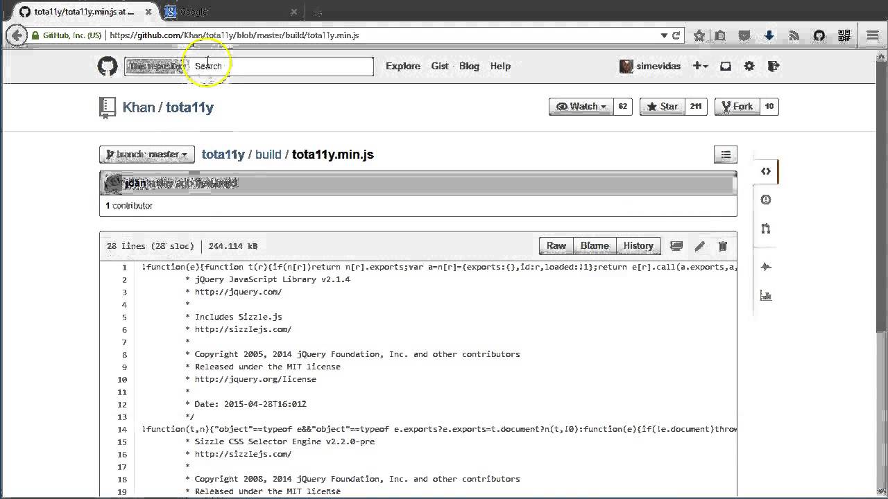This screenshot has width=888, height=499.
Task: Click the text 'jQuery JavaScript Library v2.1.4'
Action: point(272,280)
